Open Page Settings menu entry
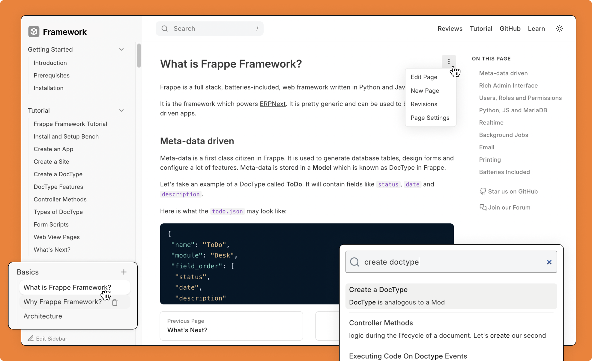This screenshot has width=592, height=361. (430, 118)
